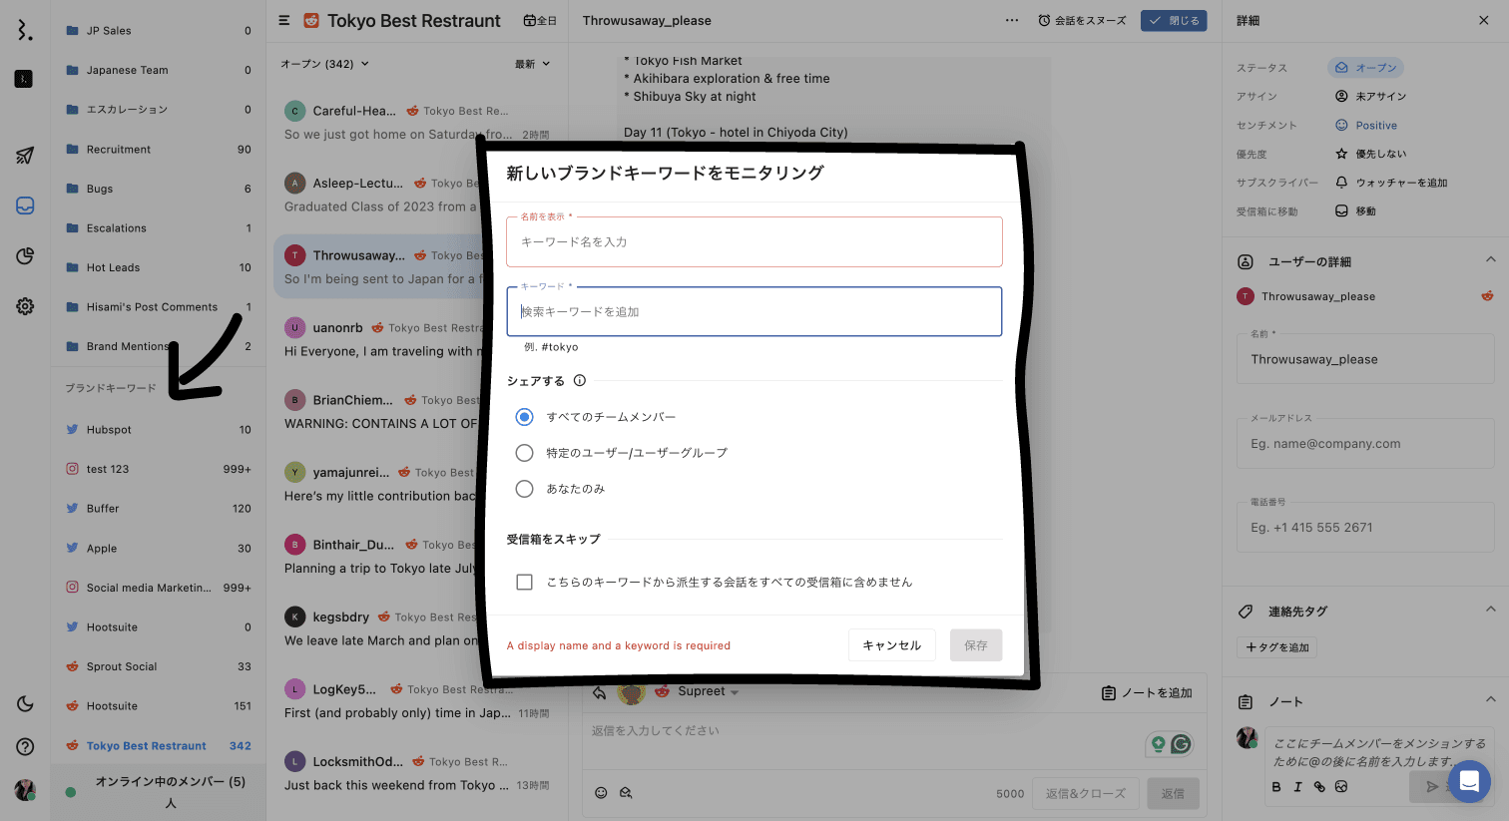This screenshot has height=821, width=1509.
Task: Open the inbox icon in left sidebar
Action: tap(25, 205)
